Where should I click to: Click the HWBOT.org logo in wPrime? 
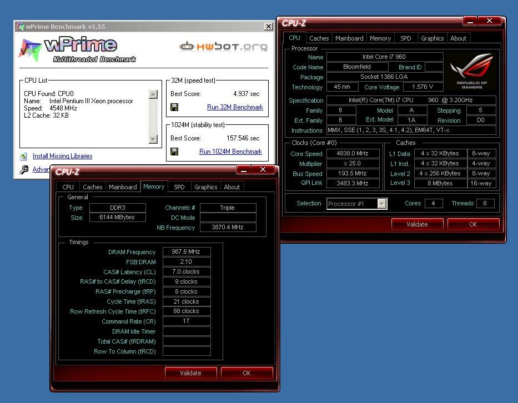[x=223, y=47]
